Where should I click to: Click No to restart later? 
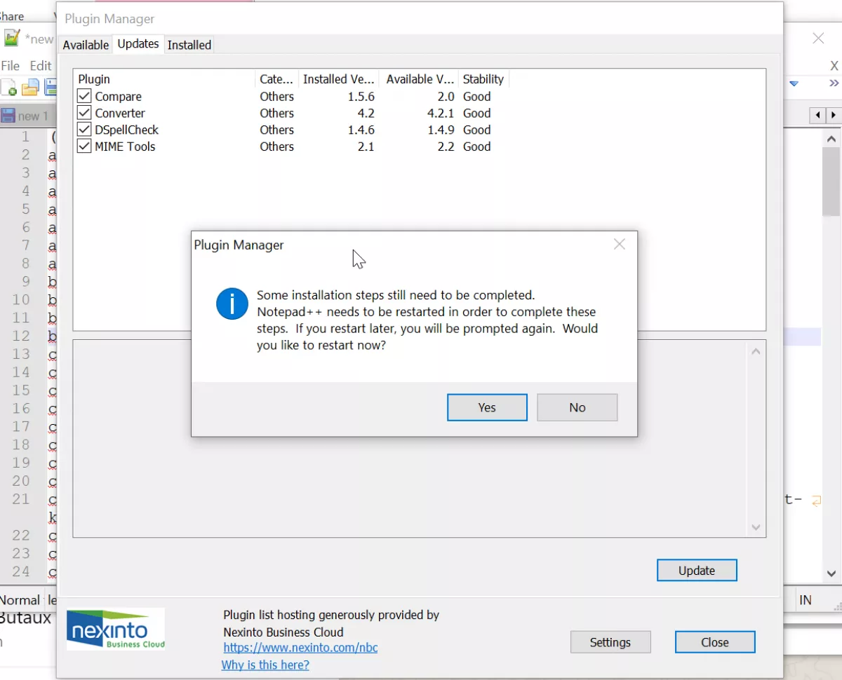click(x=577, y=407)
